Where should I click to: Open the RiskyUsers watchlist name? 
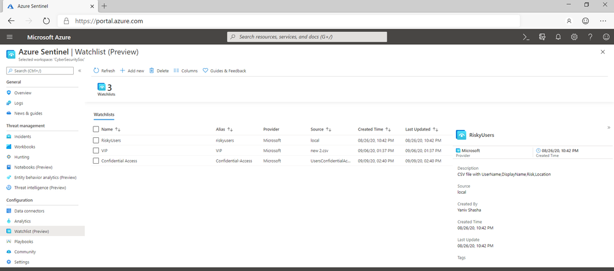coord(111,140)
